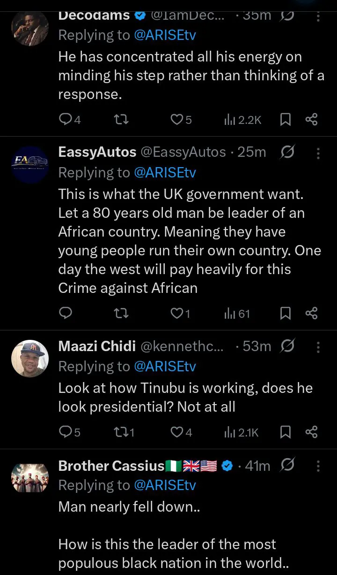Bookmark Maazi Chidi's tweet
The image size is (337, 575).
285,432
